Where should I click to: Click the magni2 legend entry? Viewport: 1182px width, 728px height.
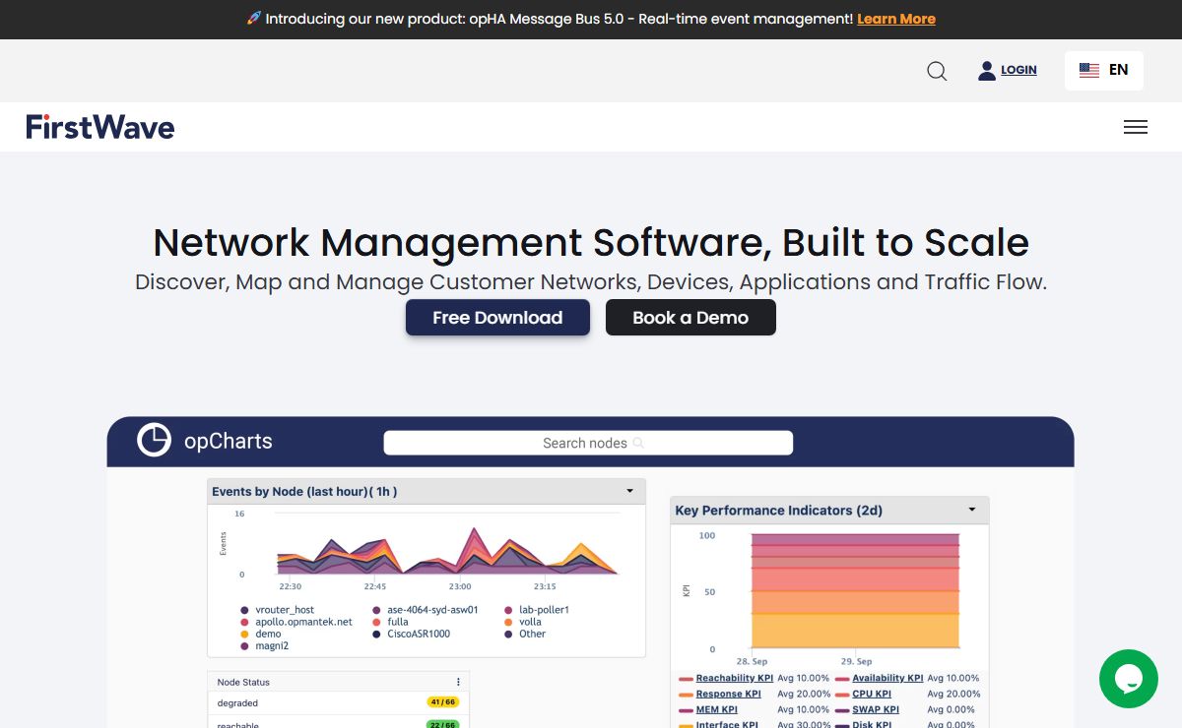[x=265, y=646]
